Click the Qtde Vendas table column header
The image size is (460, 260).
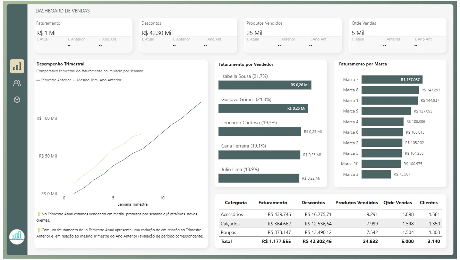click(x=398, y=203)
